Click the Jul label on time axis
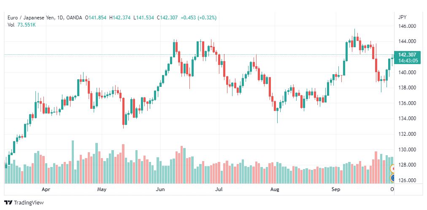Screen dimensions: 427x210 coord(219,189)
